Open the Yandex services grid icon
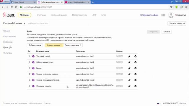This screenshot has height=106, width=189. point(163,15)
